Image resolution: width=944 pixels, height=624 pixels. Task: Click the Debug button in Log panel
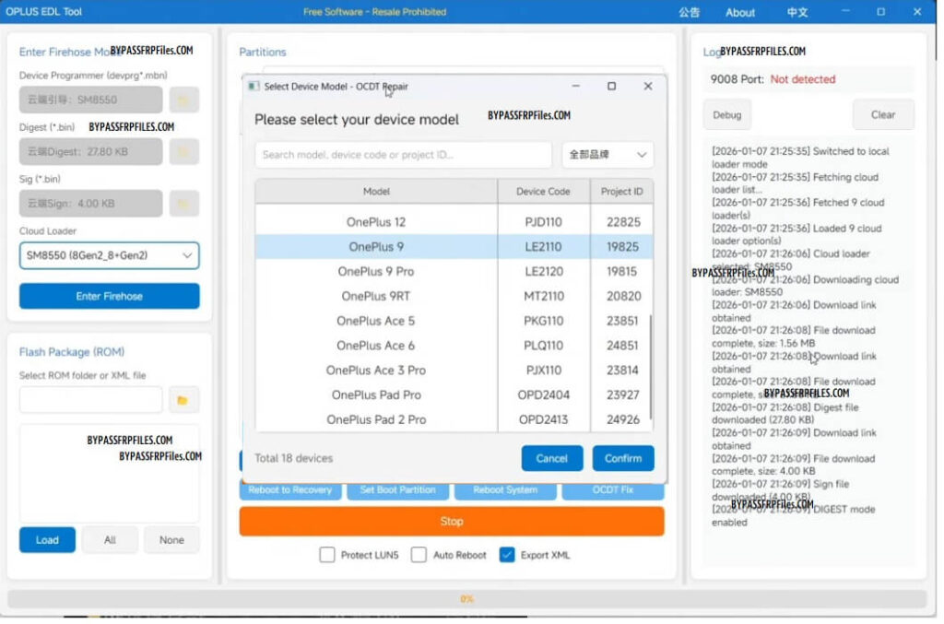tap(727, 114)
